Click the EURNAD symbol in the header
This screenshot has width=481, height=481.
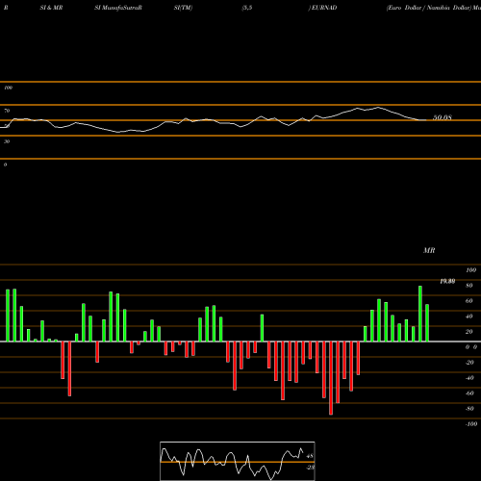(323, 8)
